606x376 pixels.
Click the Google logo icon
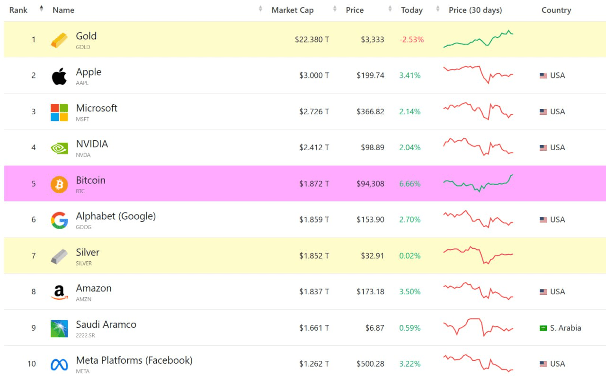[59, 221]
